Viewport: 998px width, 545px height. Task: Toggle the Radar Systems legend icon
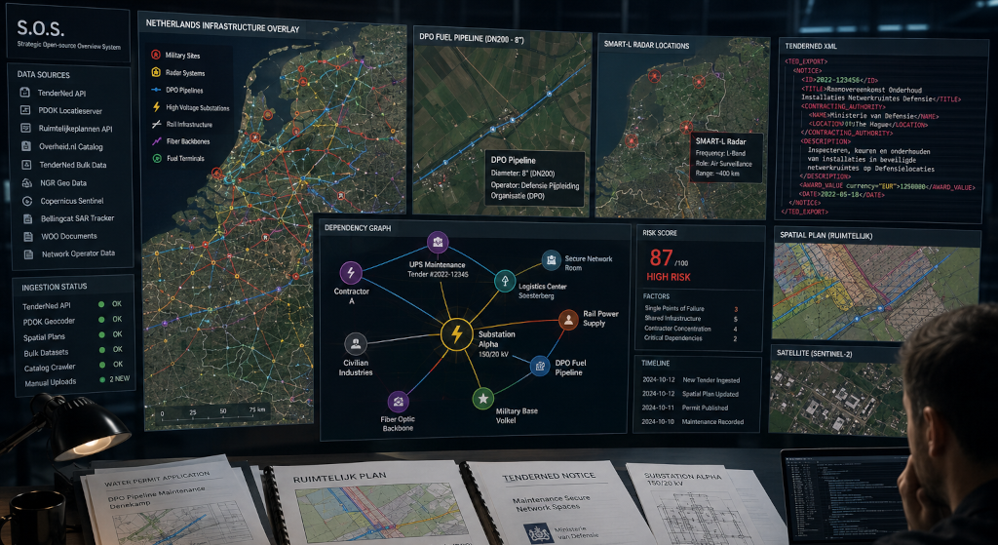pos(155,72)
